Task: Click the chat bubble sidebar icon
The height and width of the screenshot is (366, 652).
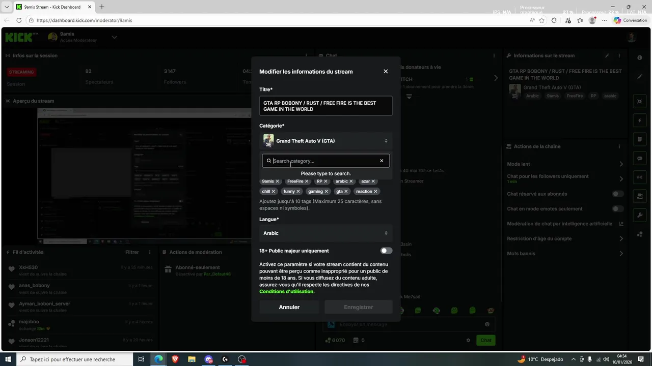Action: coord(640,158)
